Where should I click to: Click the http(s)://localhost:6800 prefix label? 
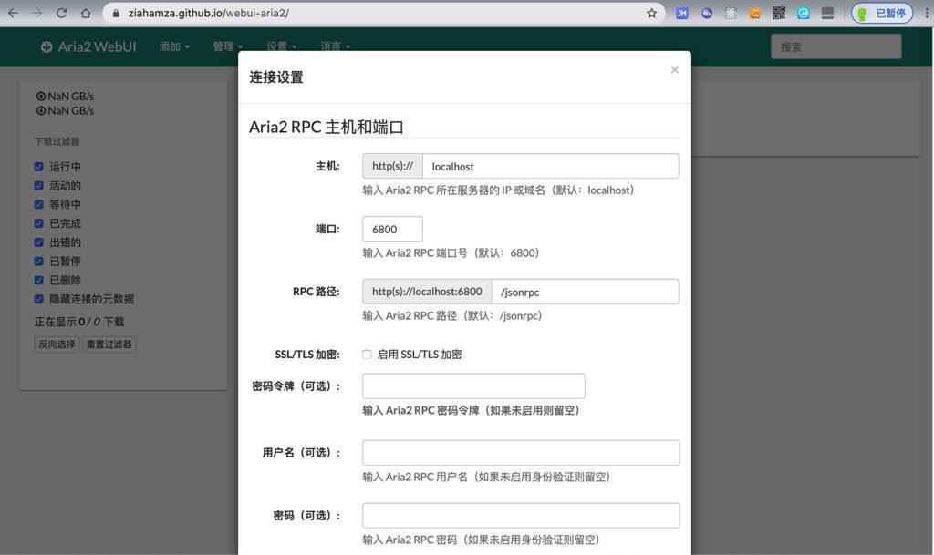click(x=427, y=292)
